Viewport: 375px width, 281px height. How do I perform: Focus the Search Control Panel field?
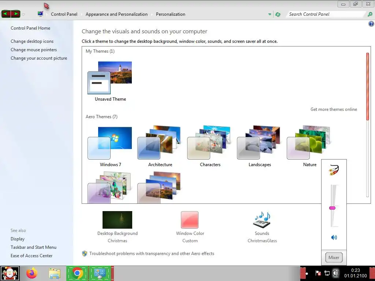[x=326, y=14]
